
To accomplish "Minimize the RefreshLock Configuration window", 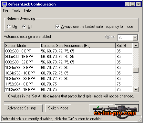I will coord(127,4).
